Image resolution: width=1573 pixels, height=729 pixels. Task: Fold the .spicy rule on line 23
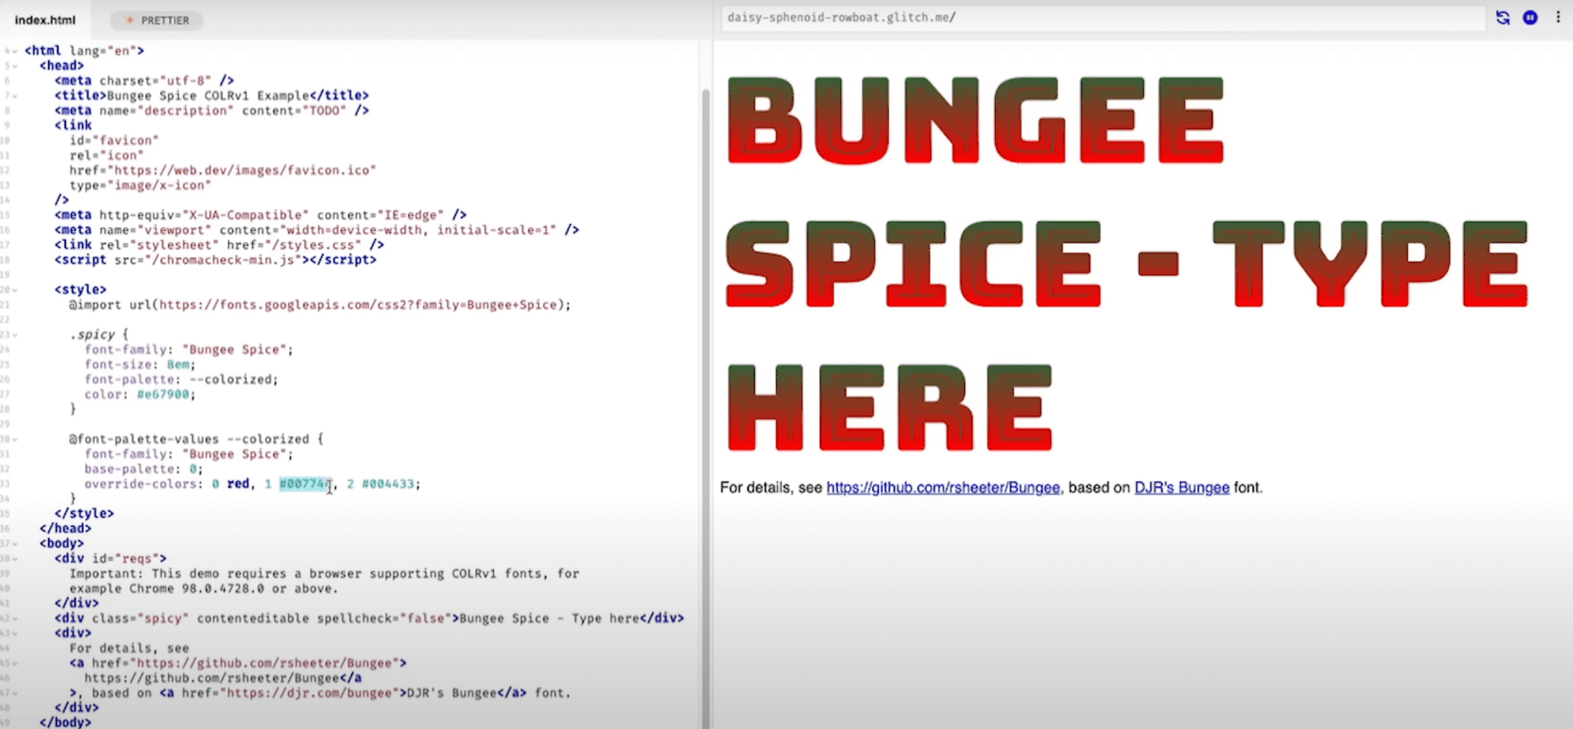click(x=15, y=335)
